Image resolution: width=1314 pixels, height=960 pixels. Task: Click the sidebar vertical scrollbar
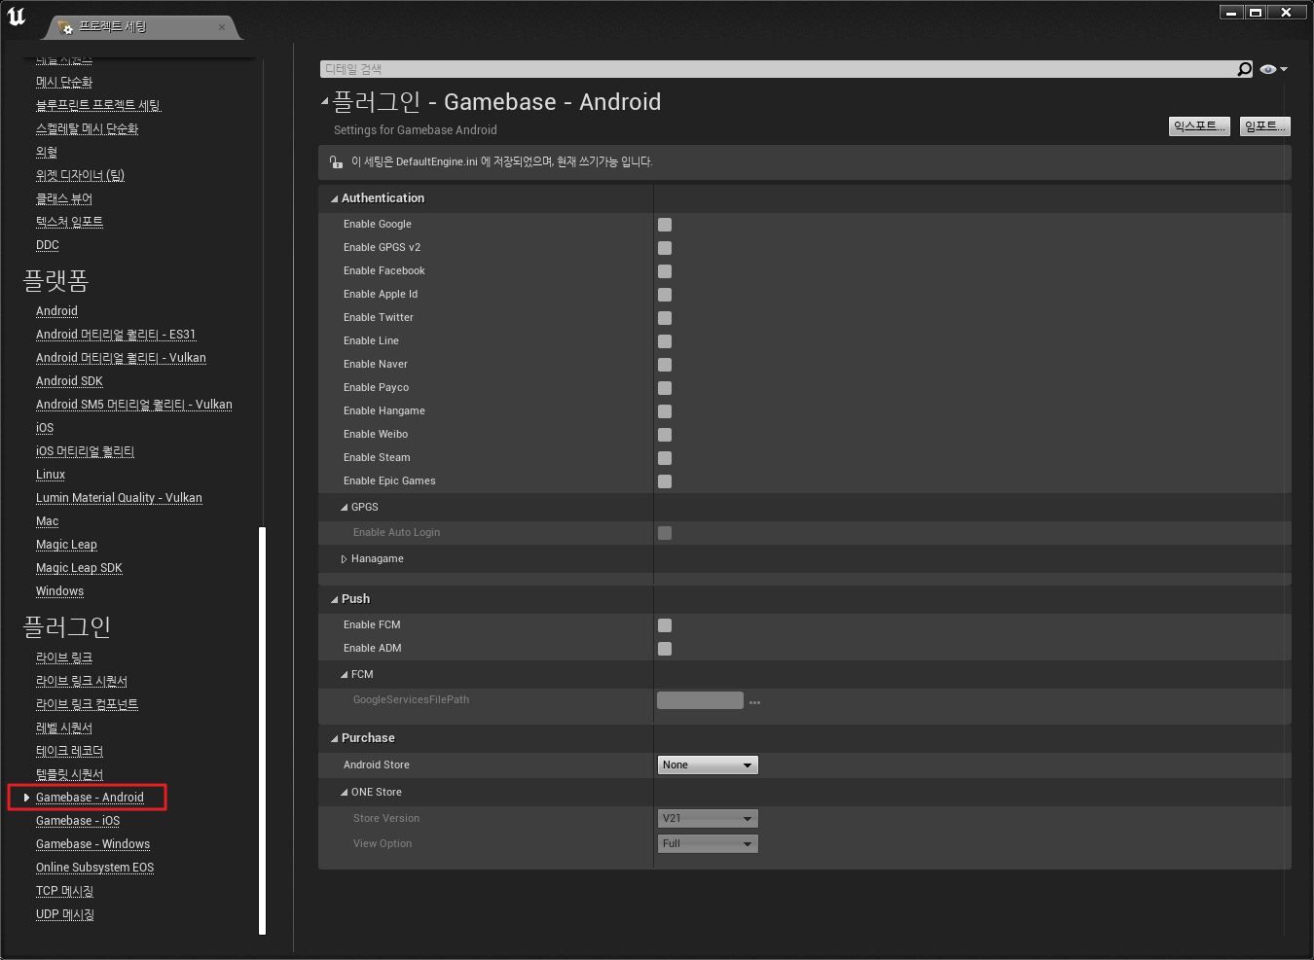(x=262, y=729)
